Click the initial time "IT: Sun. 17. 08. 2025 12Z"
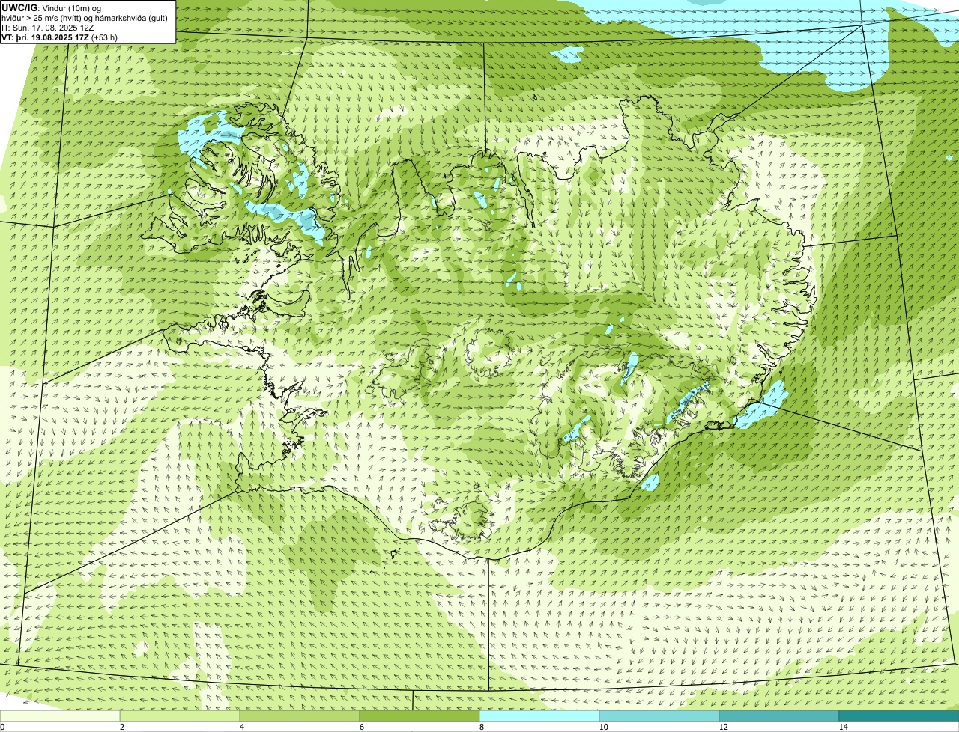Screen dimensions: 959x732 pos(48,28)
